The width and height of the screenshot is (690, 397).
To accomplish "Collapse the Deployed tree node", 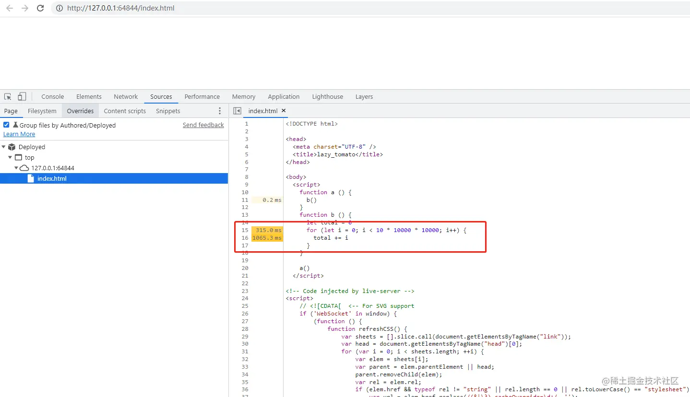I will point(4,147).
